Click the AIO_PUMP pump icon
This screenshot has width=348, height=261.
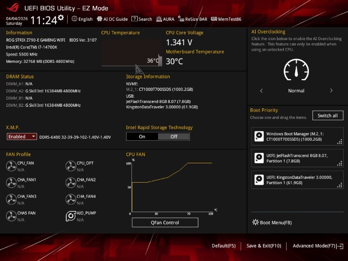point(71,216)
